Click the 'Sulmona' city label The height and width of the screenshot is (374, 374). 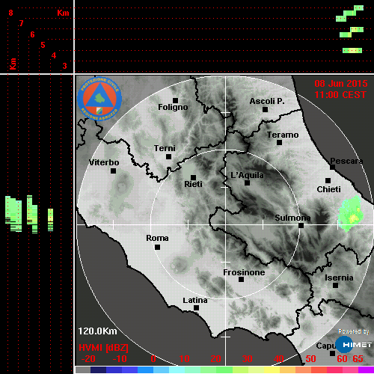pyautogui.click(x=292, y=218)
